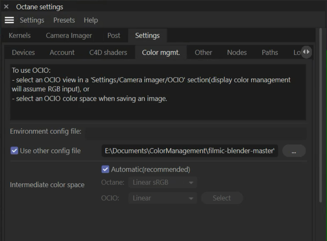Click the config file path field

point(190,151)
